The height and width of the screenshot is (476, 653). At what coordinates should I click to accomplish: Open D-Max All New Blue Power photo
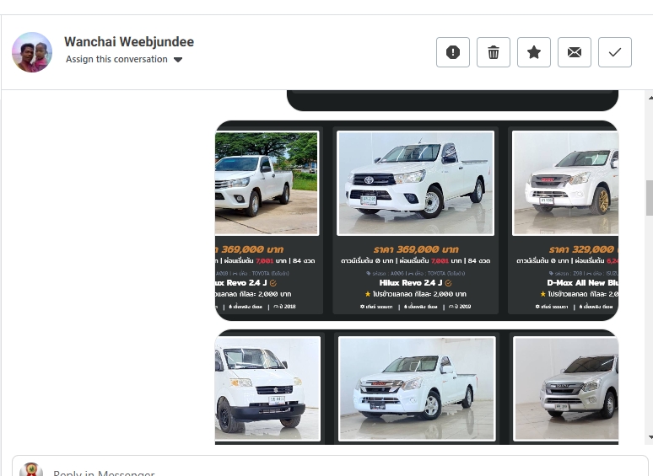point(565,184)
